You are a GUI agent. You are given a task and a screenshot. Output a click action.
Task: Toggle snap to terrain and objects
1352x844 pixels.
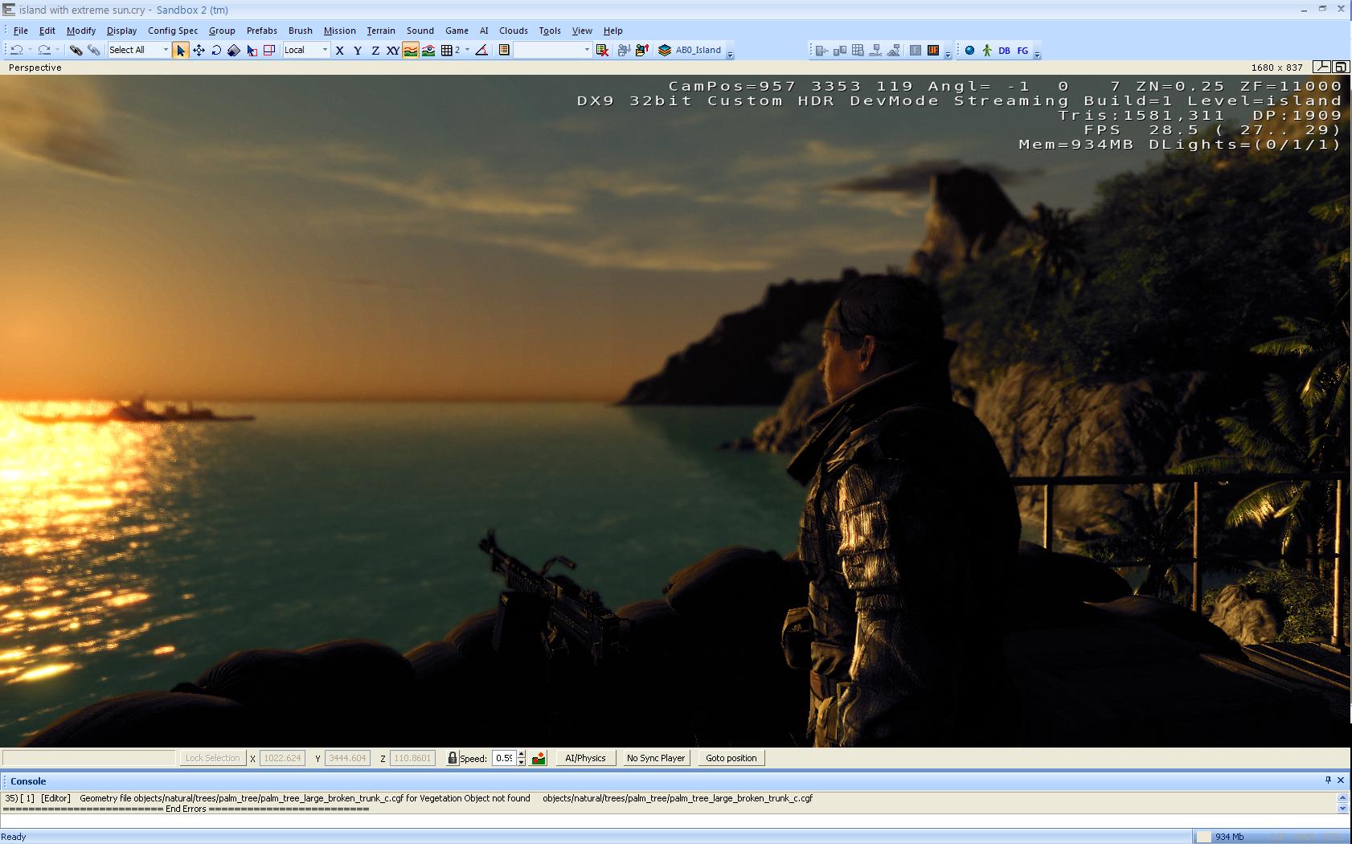428,50
